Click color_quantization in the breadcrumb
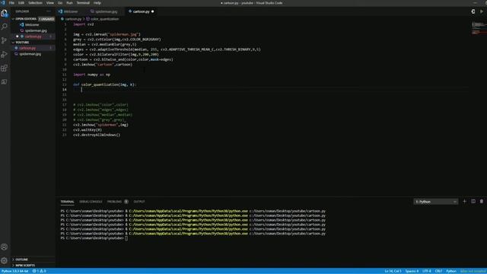 point(105,19)
